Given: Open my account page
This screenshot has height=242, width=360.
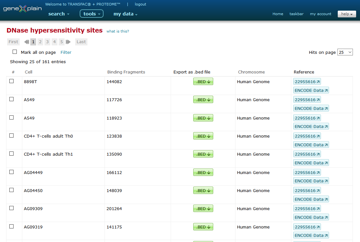Looking at the screenshot, I should [x=321, y=14].
